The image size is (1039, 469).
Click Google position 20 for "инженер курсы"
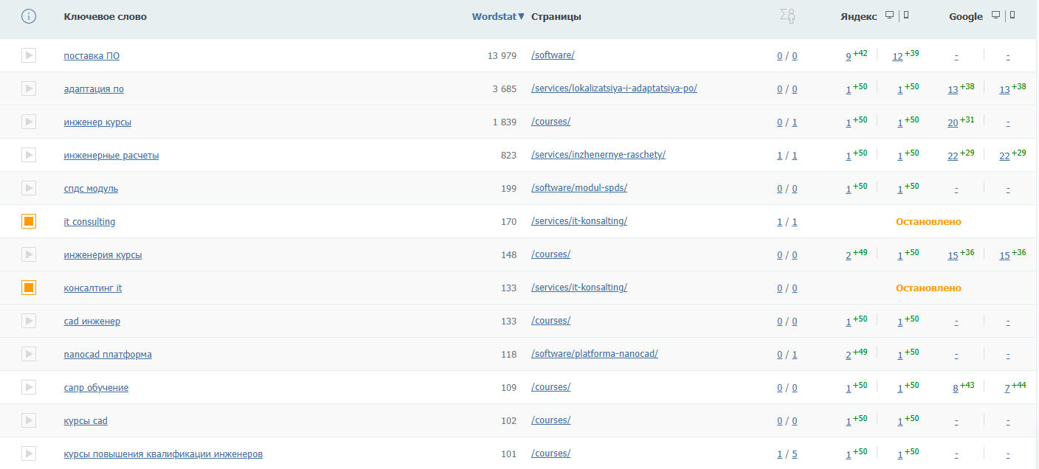coord(953,123)
